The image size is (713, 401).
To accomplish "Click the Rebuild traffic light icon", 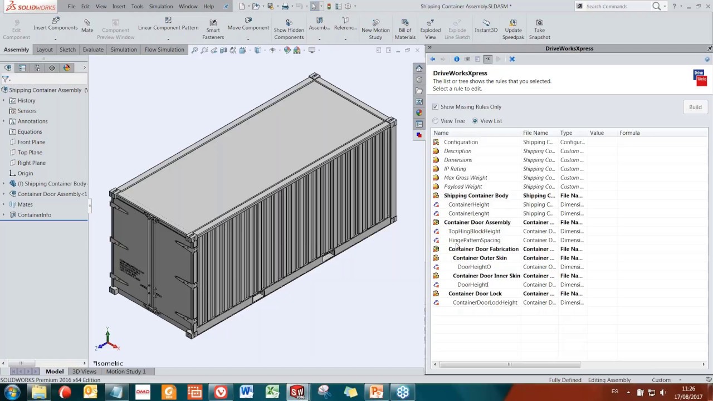I will coord(329,6).
